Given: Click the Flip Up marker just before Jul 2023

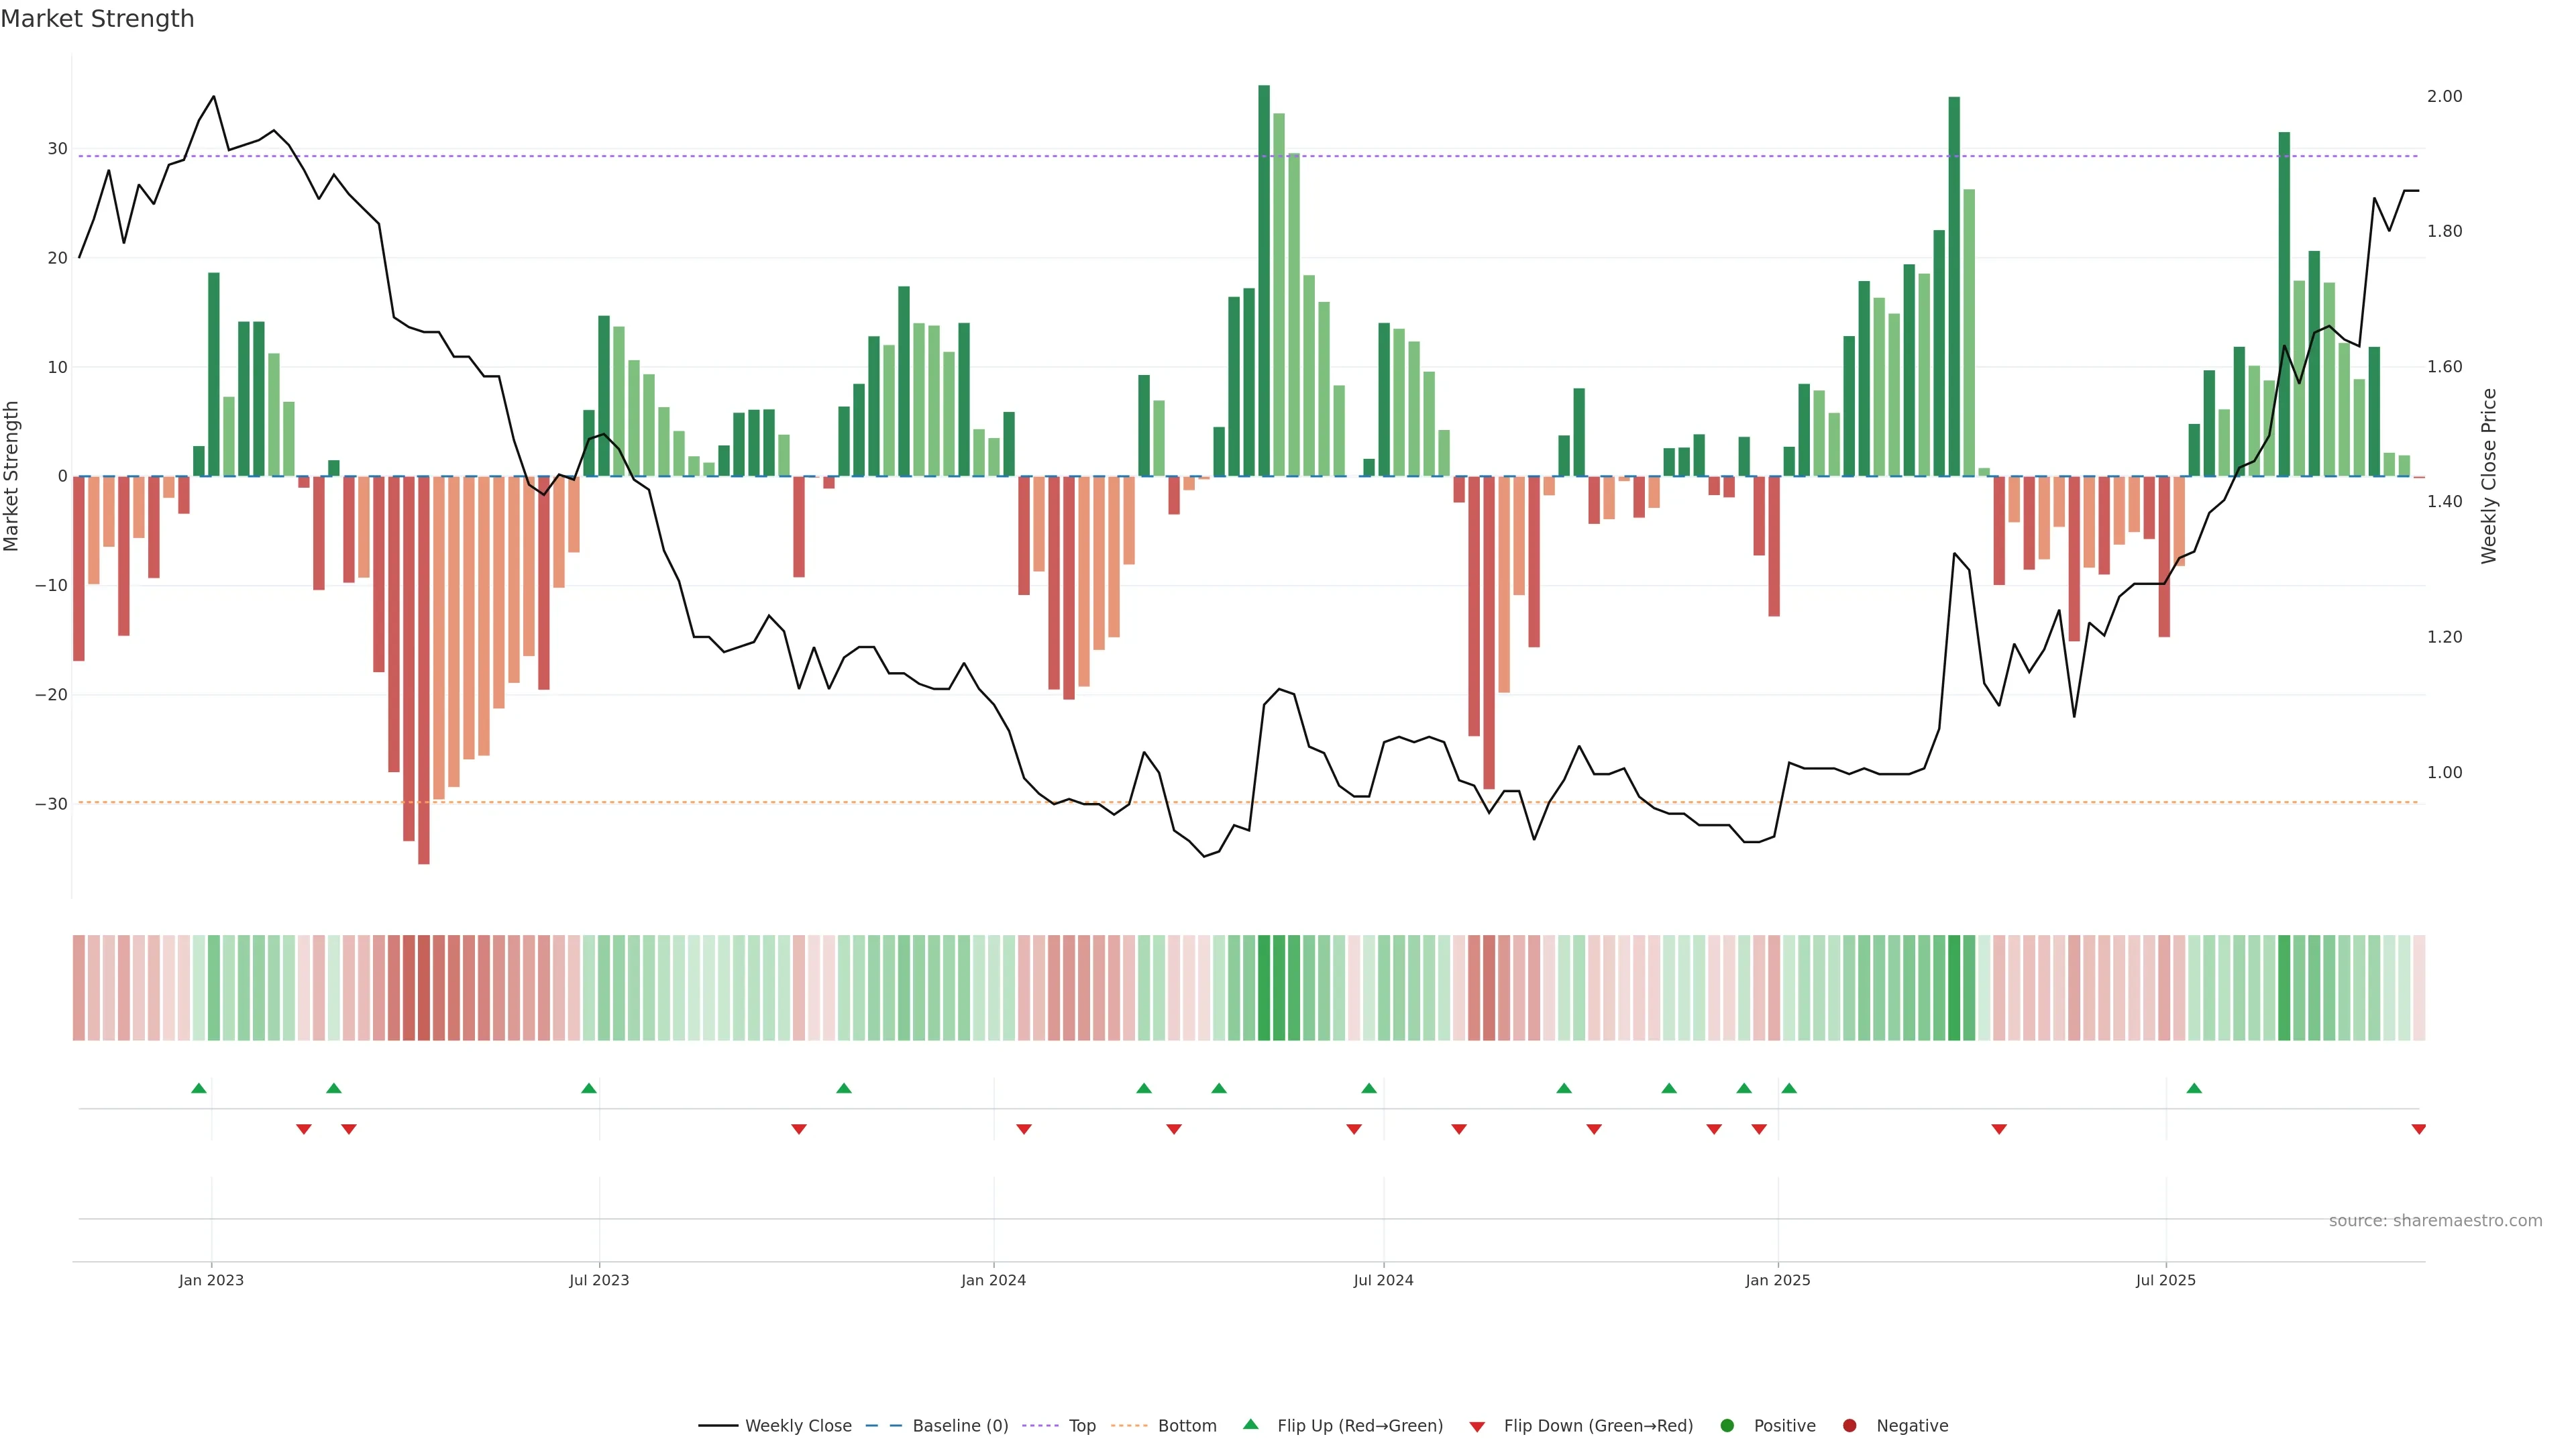Looking at the screenshot, I should (x=589, y=1088).
